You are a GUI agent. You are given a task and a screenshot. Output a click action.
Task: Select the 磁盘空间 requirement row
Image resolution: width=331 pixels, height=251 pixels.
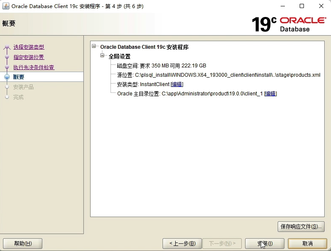click(x=162, y=66)
